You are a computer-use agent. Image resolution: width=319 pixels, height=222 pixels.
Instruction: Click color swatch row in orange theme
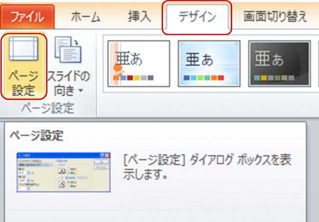[134, 78]
